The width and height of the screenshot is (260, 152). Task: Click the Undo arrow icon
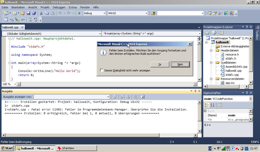pos(60,13)
